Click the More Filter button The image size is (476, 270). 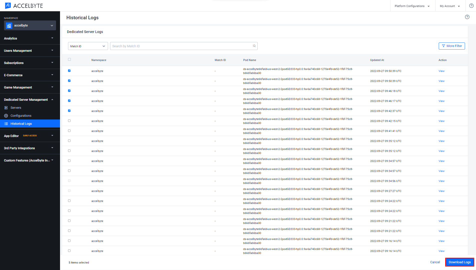pyautogui.click(x=452, y=46)
